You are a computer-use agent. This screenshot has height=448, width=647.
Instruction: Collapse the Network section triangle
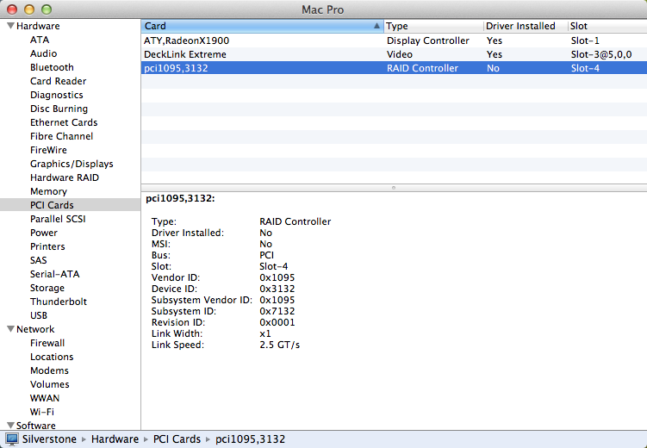pyautogui.click(x=10, y=329)
